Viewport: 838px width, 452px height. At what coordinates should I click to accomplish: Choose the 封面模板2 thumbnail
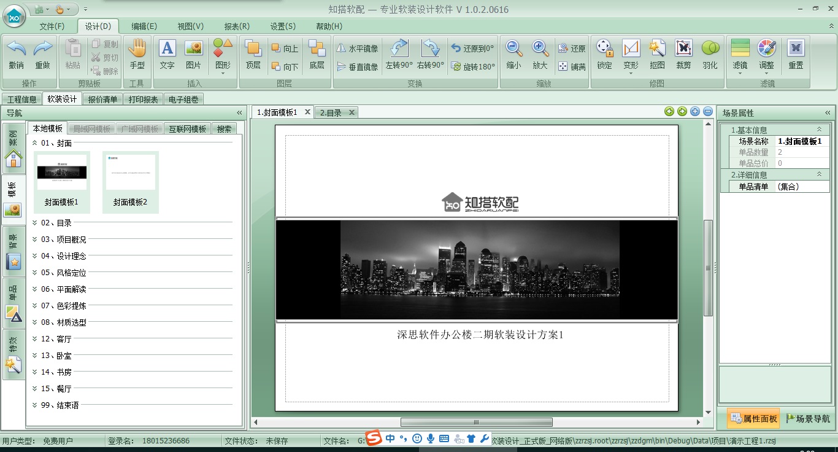131,182
